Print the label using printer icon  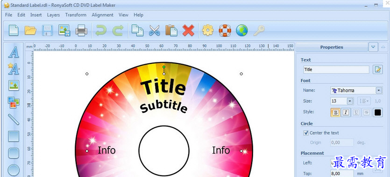point(81,30)
